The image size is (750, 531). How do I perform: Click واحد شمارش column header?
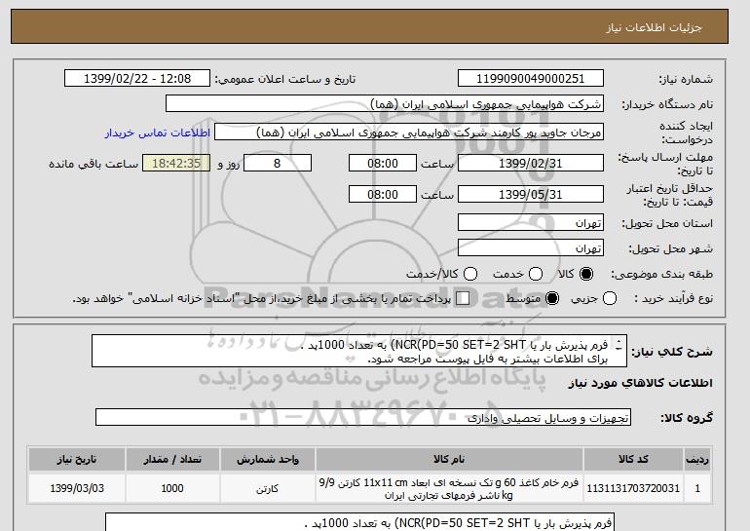click(268, 459)
